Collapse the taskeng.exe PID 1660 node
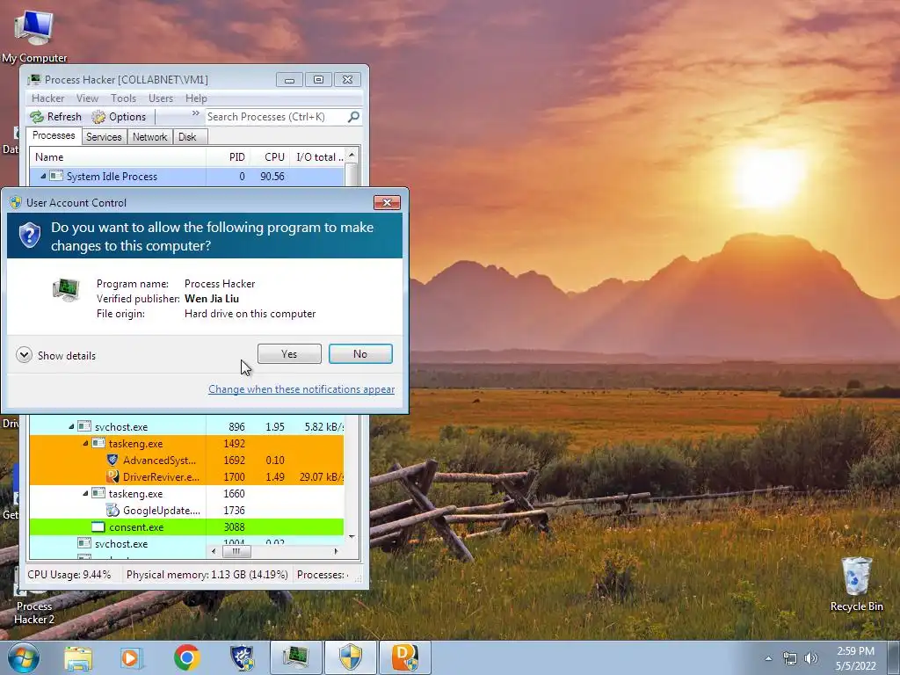The height and width of the screenshot is (675, 900). point(85,493)
